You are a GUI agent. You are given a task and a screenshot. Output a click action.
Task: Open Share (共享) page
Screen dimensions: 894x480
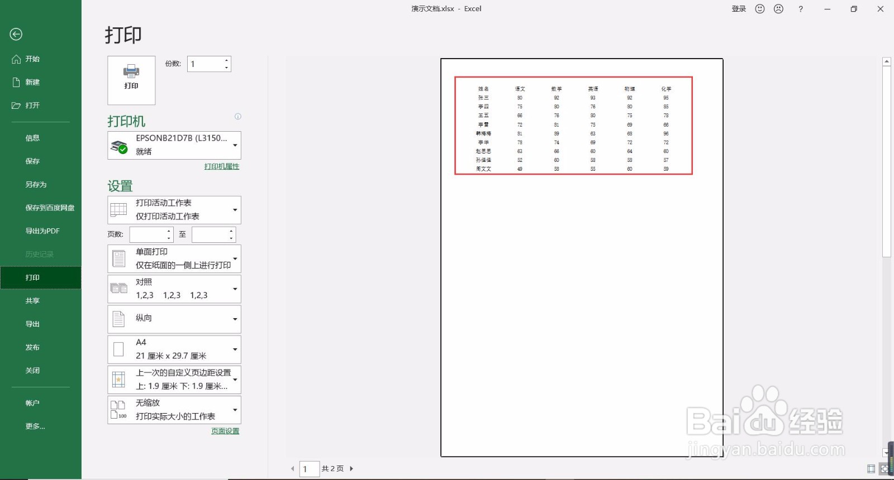click(x=40, y=301)
